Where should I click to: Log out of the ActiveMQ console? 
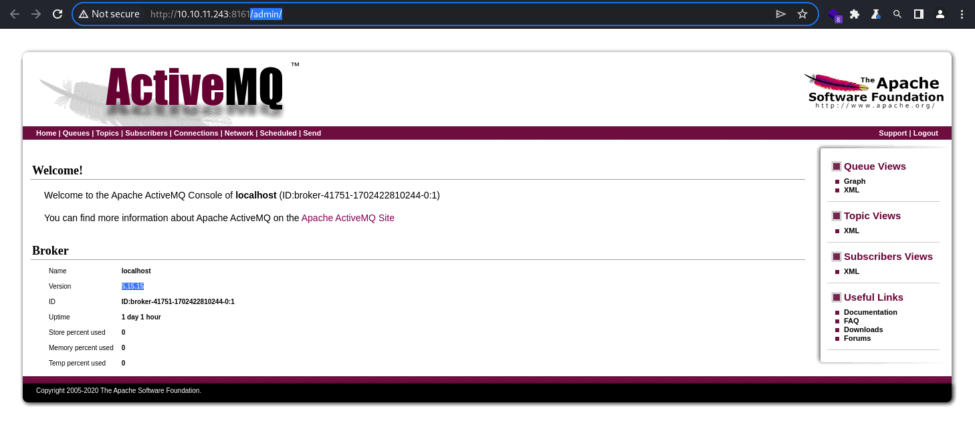[x=926, y=133]
